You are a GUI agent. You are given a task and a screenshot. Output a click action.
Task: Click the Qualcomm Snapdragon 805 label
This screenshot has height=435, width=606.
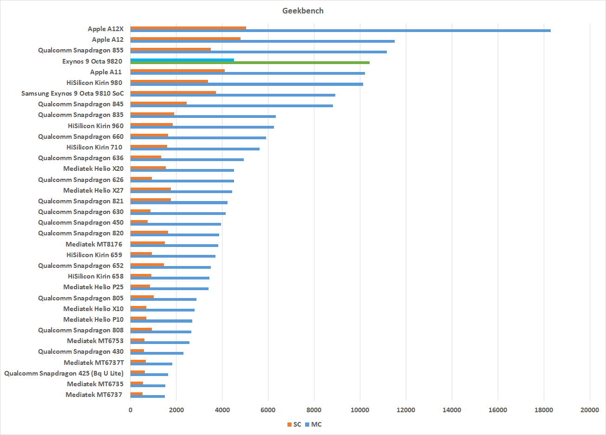[81, 298]
